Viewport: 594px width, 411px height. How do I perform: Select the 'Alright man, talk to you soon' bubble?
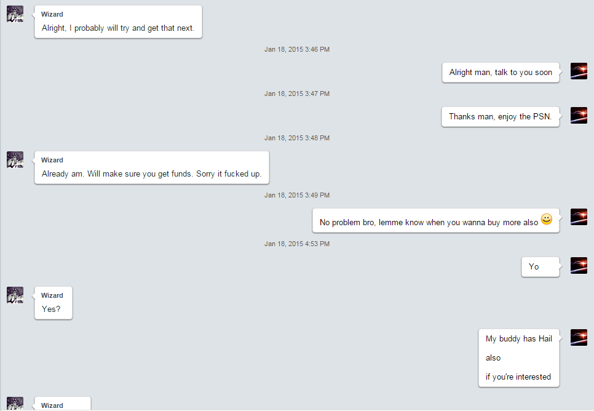coord(501,73)
